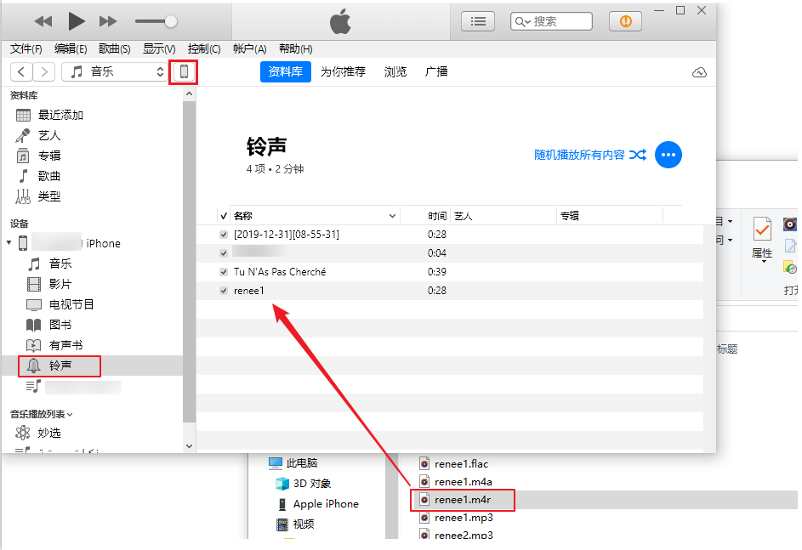Click the search field in iTunes
Image resolution: width=802 pixels, height=550 pixels.
(x=551, y=21)
